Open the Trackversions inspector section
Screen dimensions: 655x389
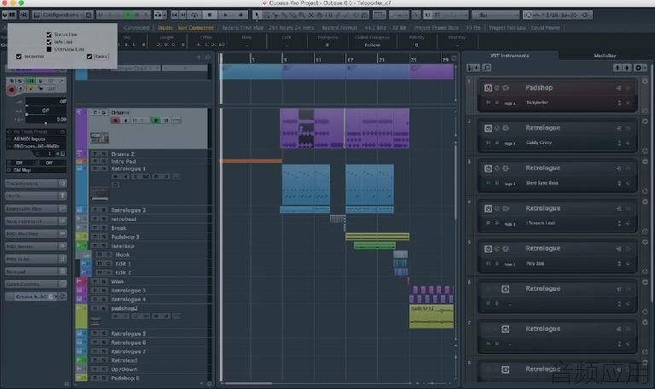click(x=36, y=183)
